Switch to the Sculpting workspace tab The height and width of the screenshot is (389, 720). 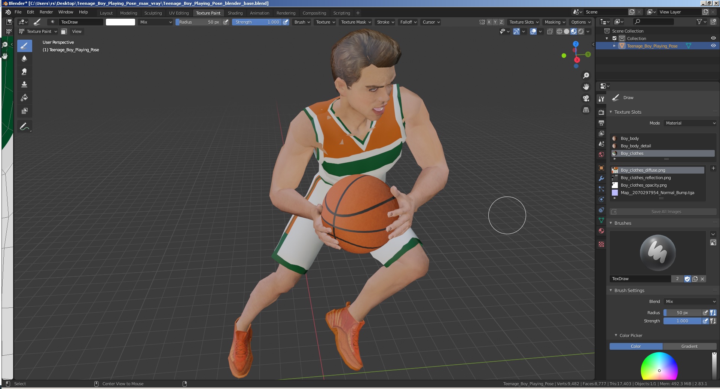tap(153, 13)
